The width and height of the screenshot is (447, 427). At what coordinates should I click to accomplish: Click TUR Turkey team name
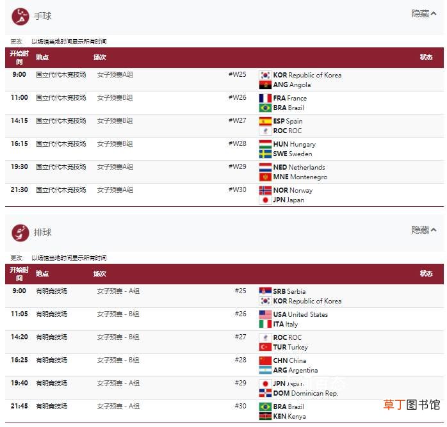[291, 347]
